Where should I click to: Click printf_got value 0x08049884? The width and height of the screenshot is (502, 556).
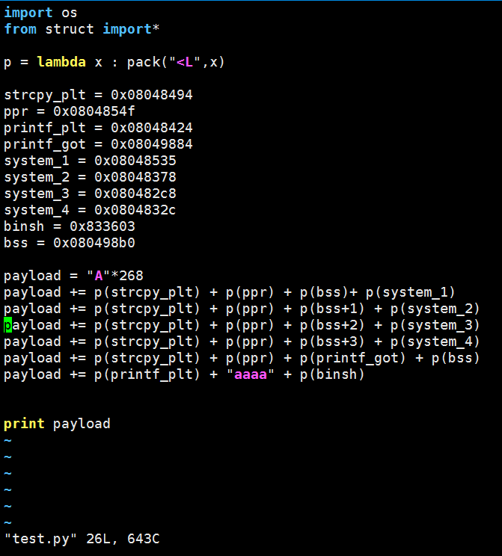(x=152, y=144)
